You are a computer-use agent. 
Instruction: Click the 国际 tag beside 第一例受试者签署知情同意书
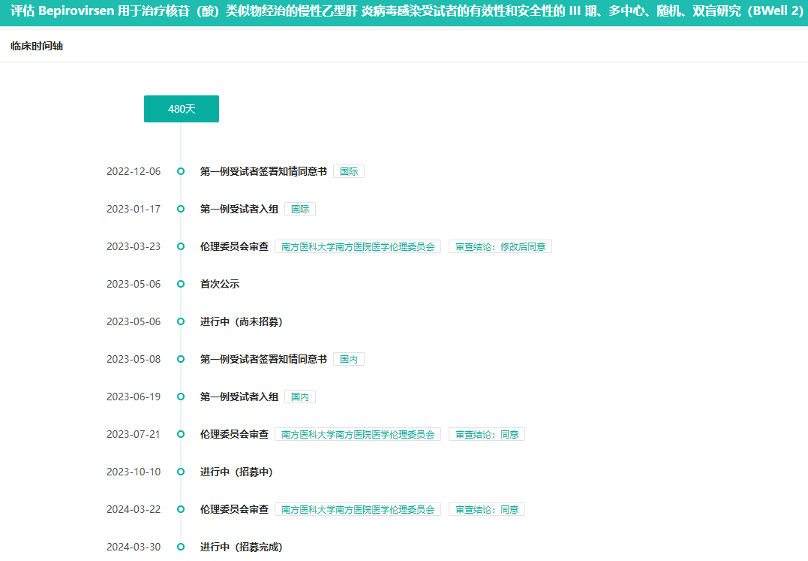349,171
